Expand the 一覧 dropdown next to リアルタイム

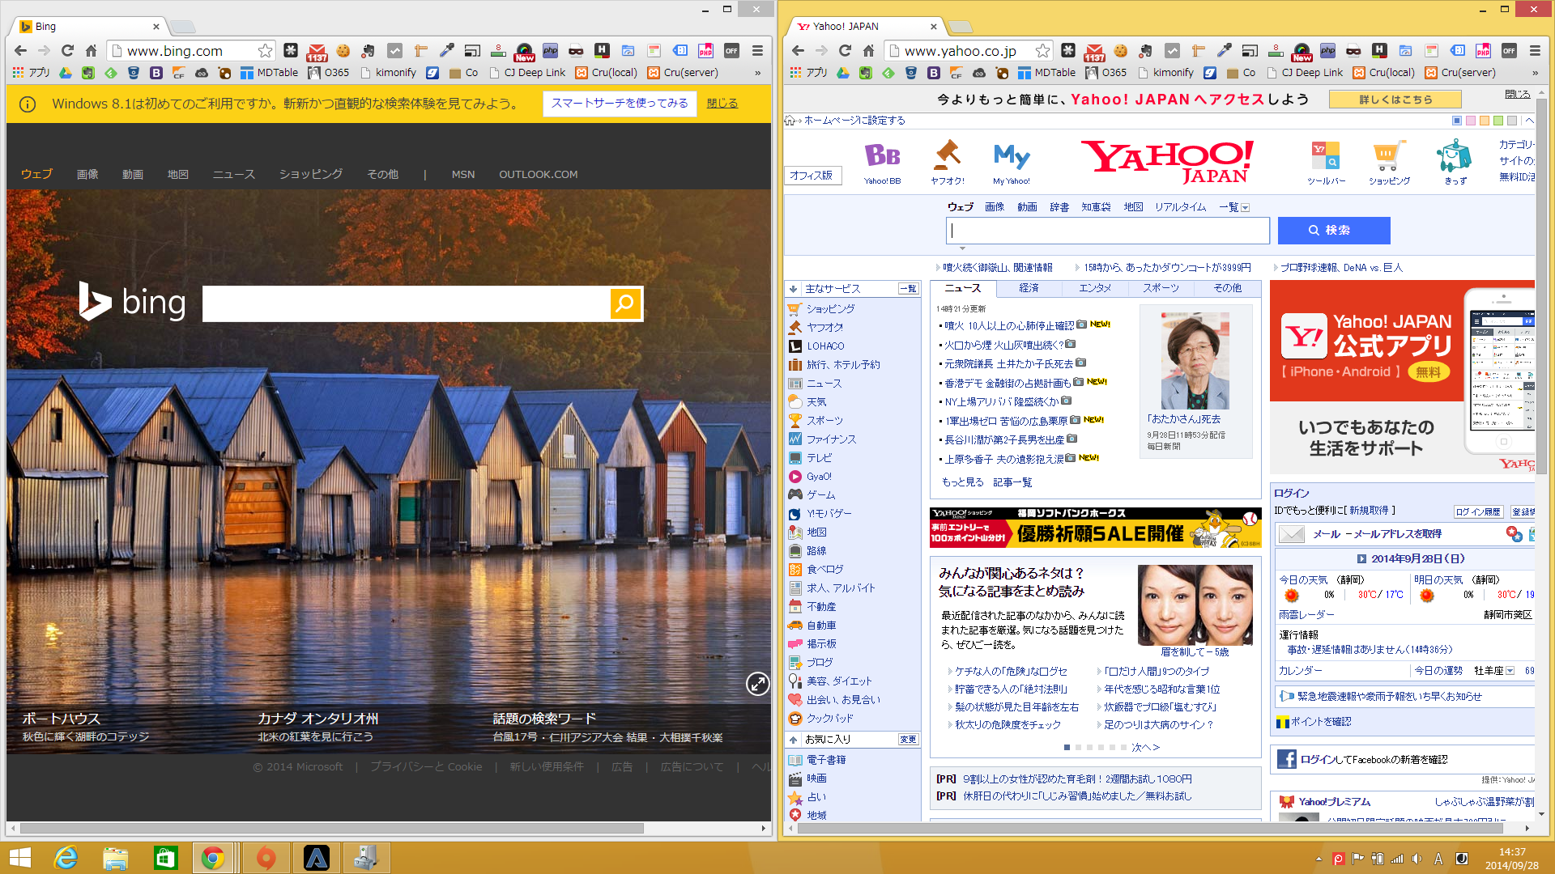point(1245,208)
